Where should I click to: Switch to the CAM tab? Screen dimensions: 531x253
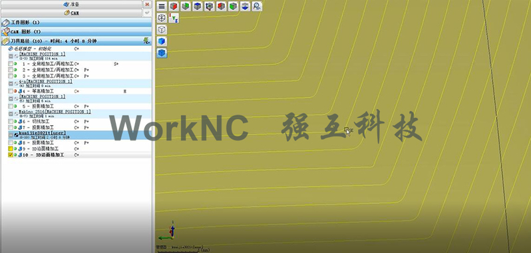tap(71, 13)
